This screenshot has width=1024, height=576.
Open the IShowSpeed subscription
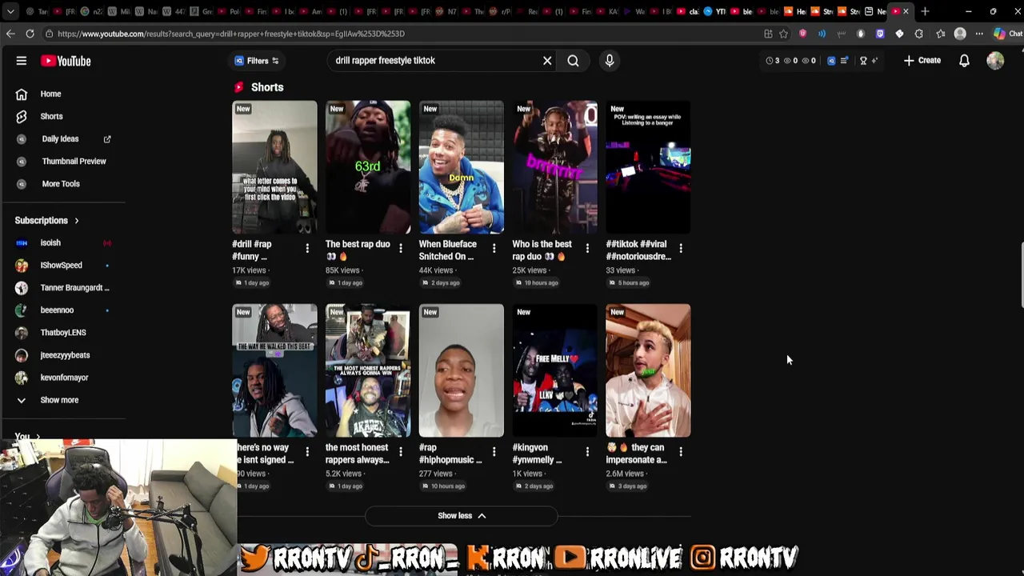point(62,265)
